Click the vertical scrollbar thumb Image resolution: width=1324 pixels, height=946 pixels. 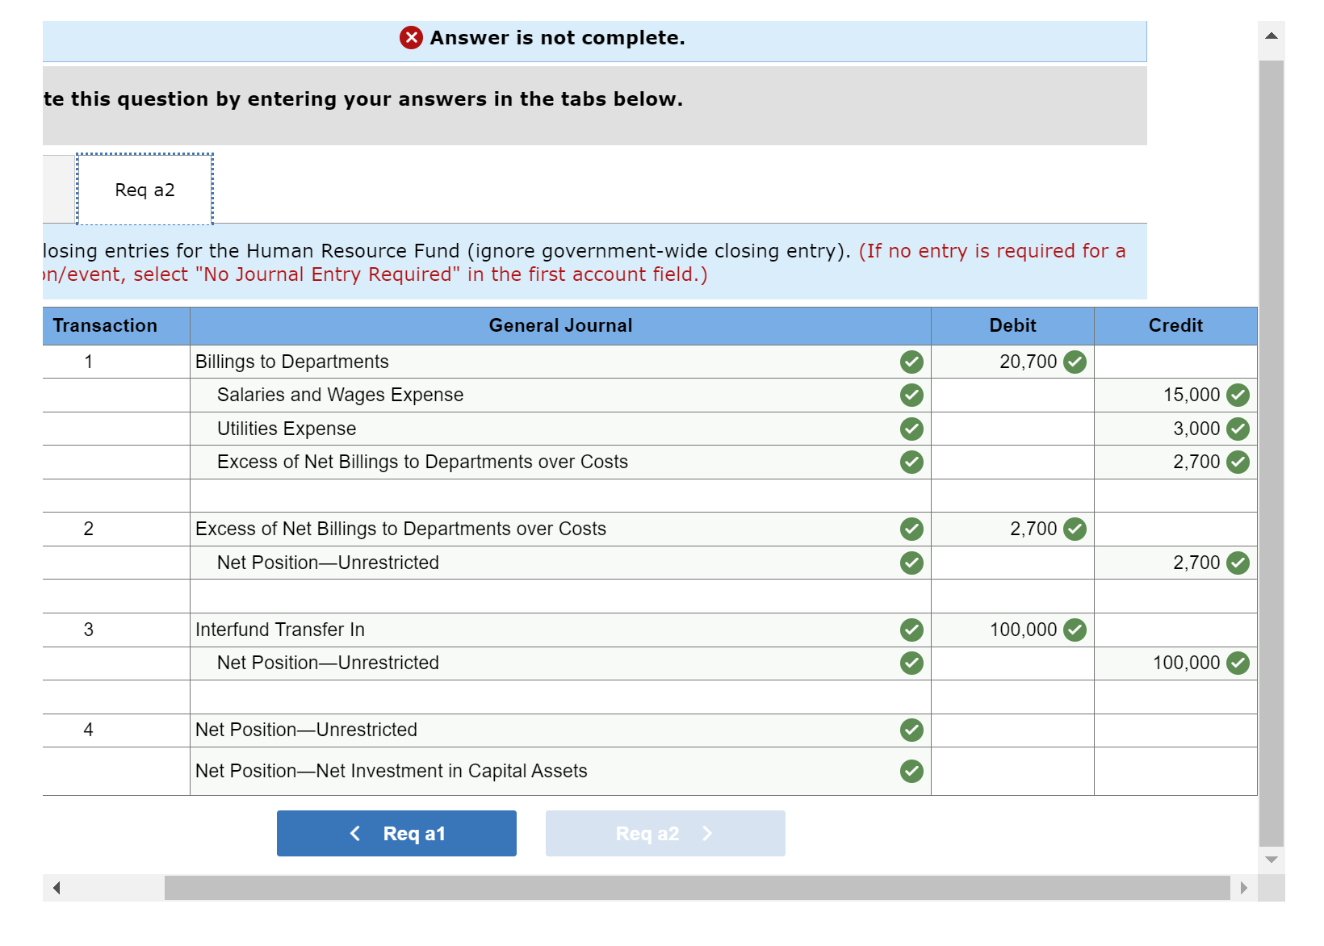pyautogui.click(x=1272, y=452)
